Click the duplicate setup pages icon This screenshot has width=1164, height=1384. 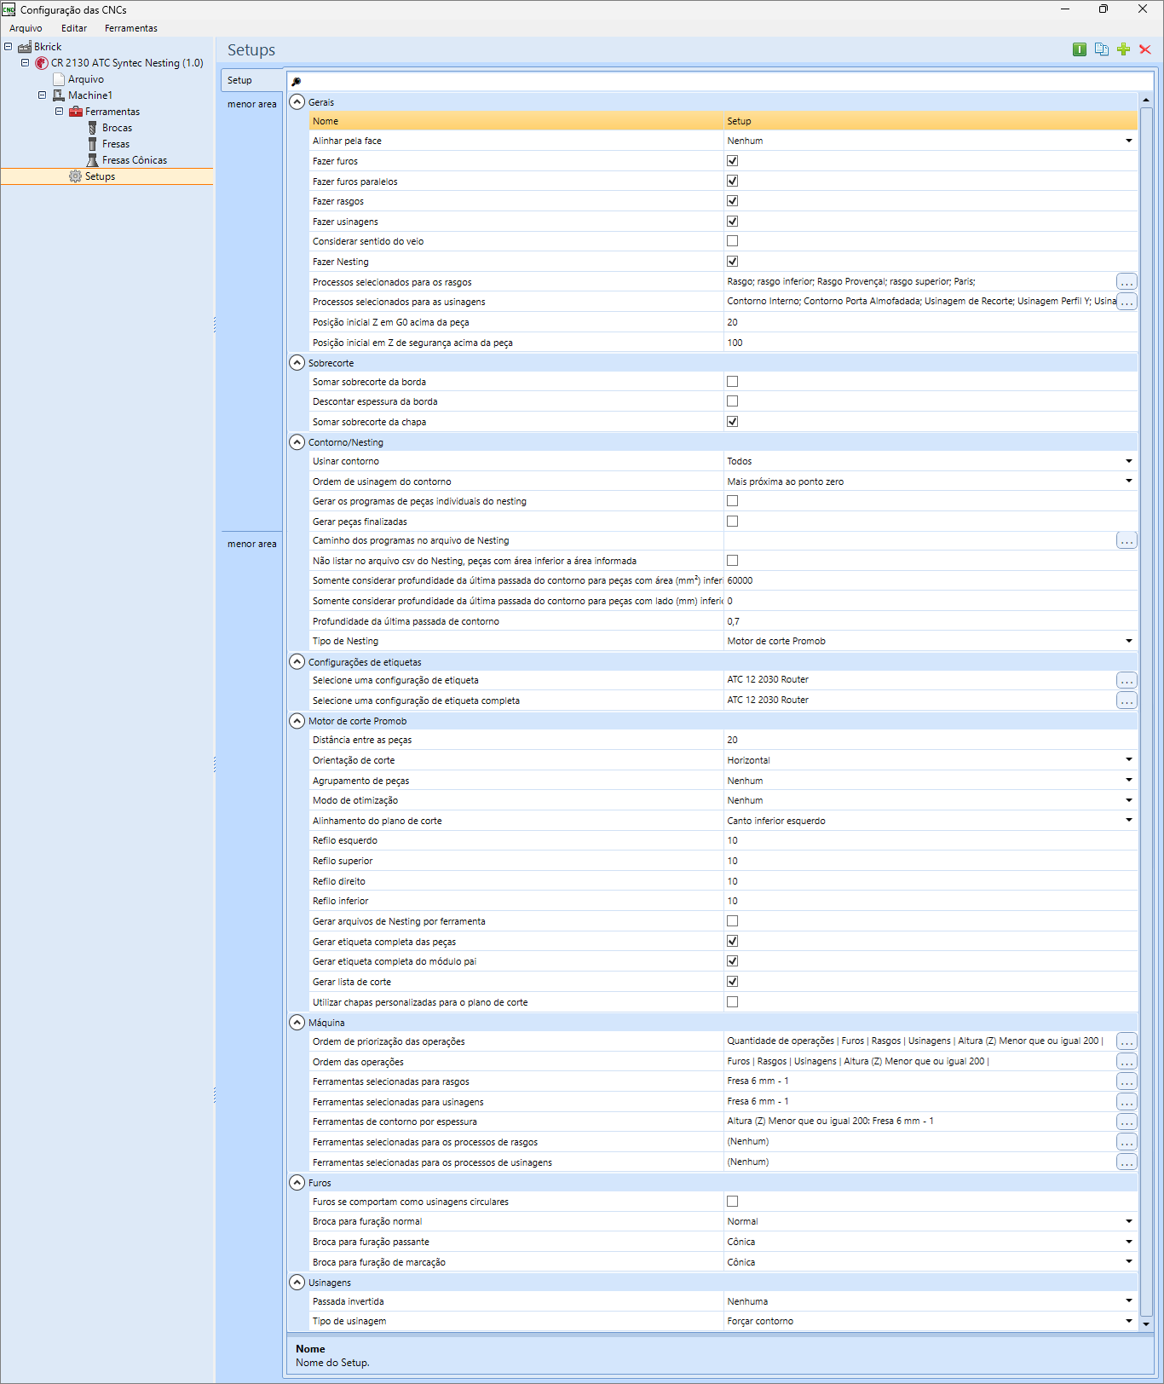pos(1102,49)
